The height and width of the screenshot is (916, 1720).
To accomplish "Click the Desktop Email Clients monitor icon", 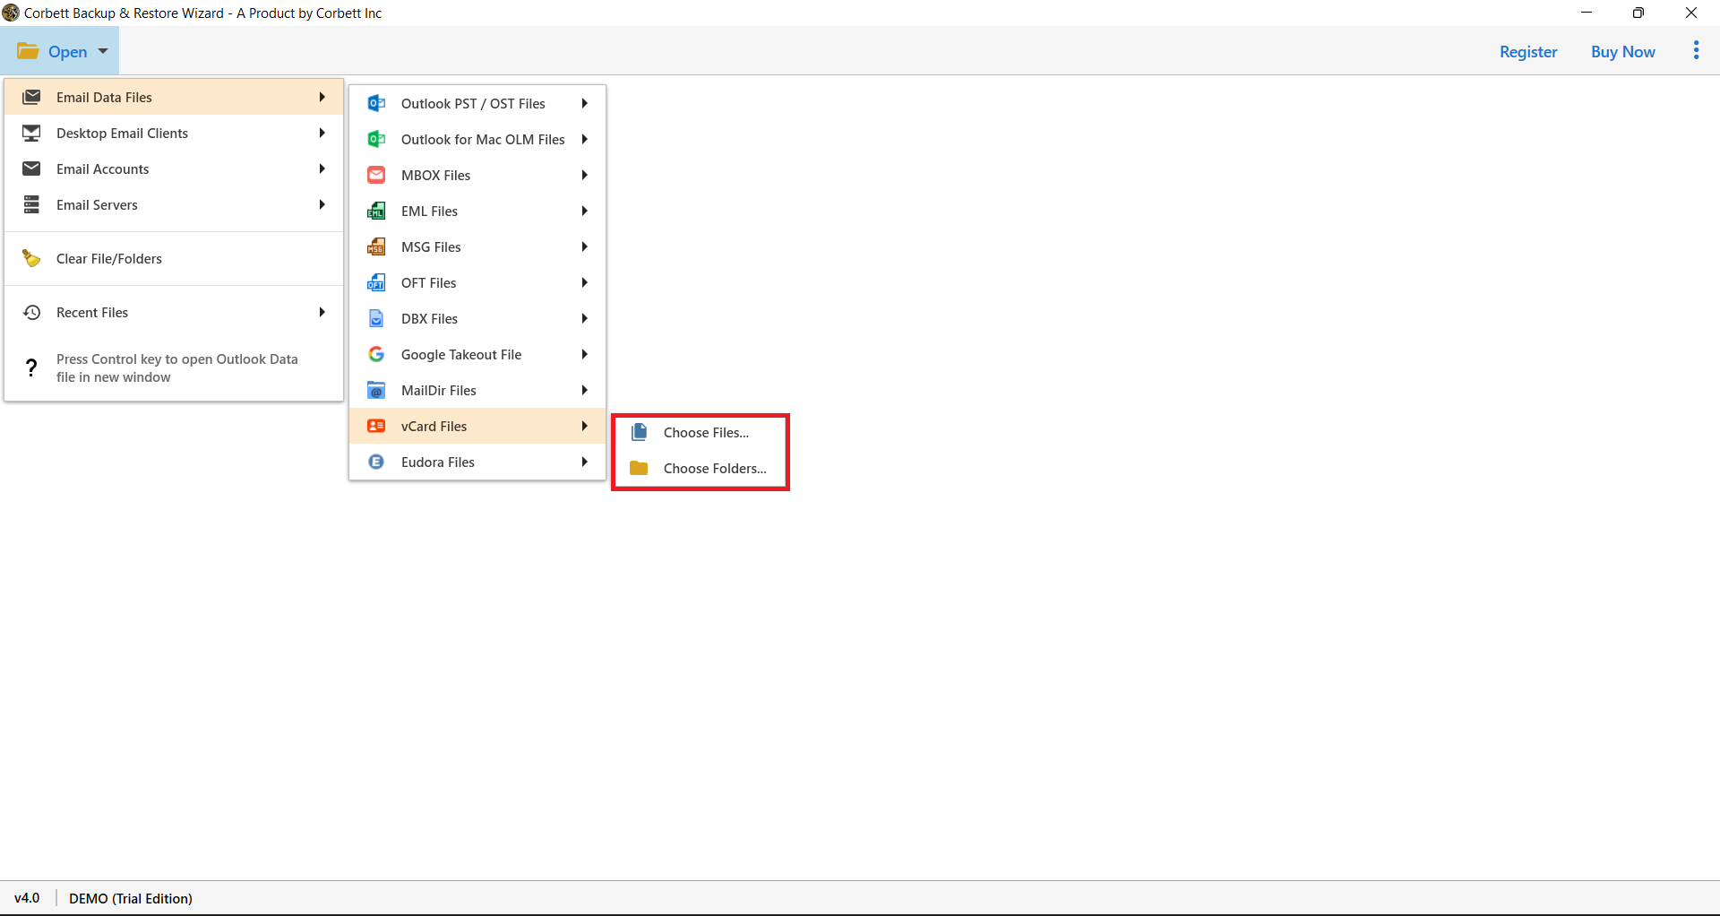I will [x=31, y=133].
